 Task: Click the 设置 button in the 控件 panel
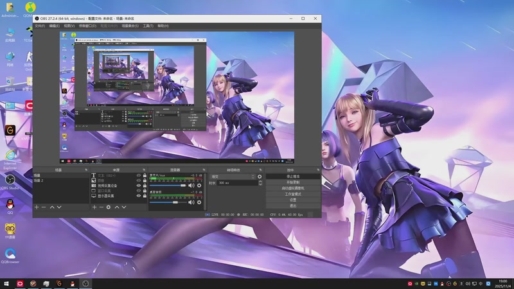tap(293, 200)
